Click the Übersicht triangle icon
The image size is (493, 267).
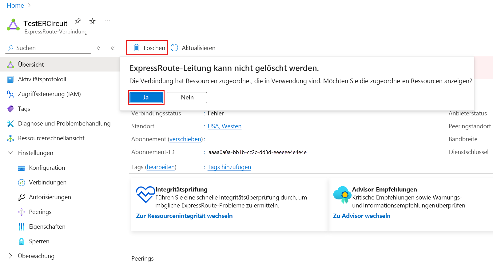point(10,64)
